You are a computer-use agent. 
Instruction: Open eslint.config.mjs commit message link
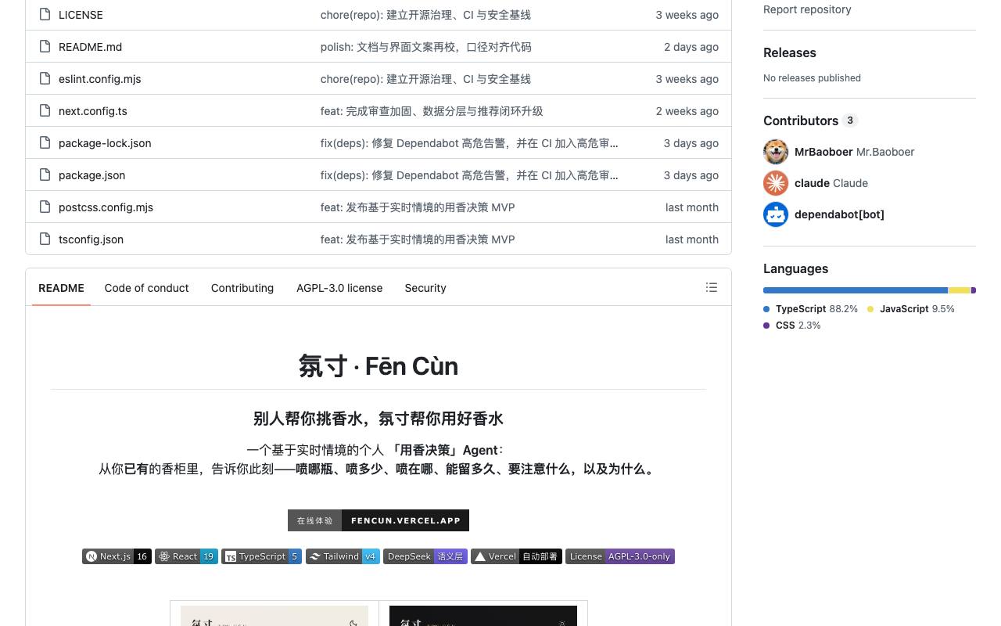tap(425, 79)
